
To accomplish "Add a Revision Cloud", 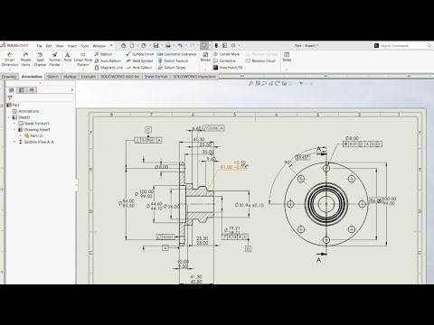I will coord(260,60).
